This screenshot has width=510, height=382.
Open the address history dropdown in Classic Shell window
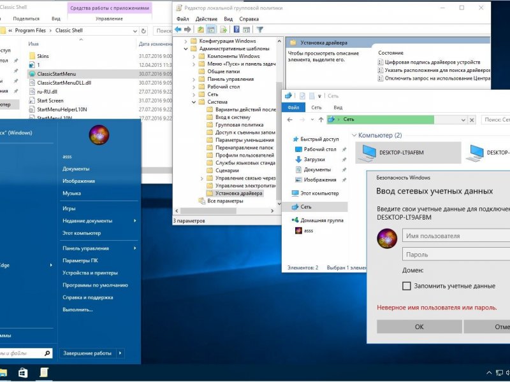(135, 31)
